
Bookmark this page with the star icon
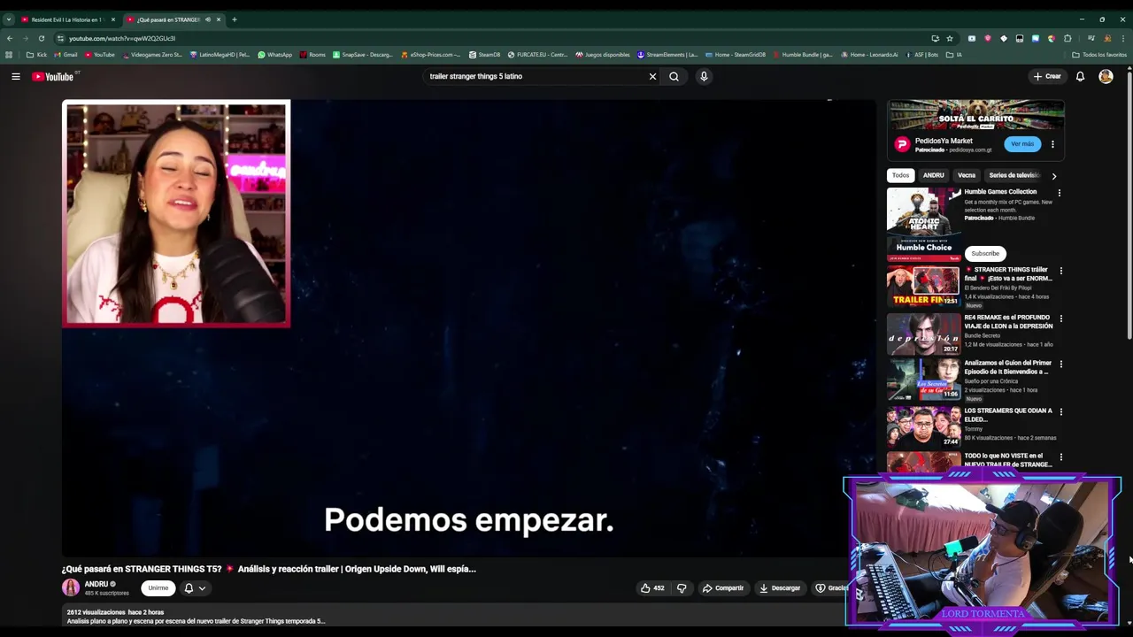[950, 38]
